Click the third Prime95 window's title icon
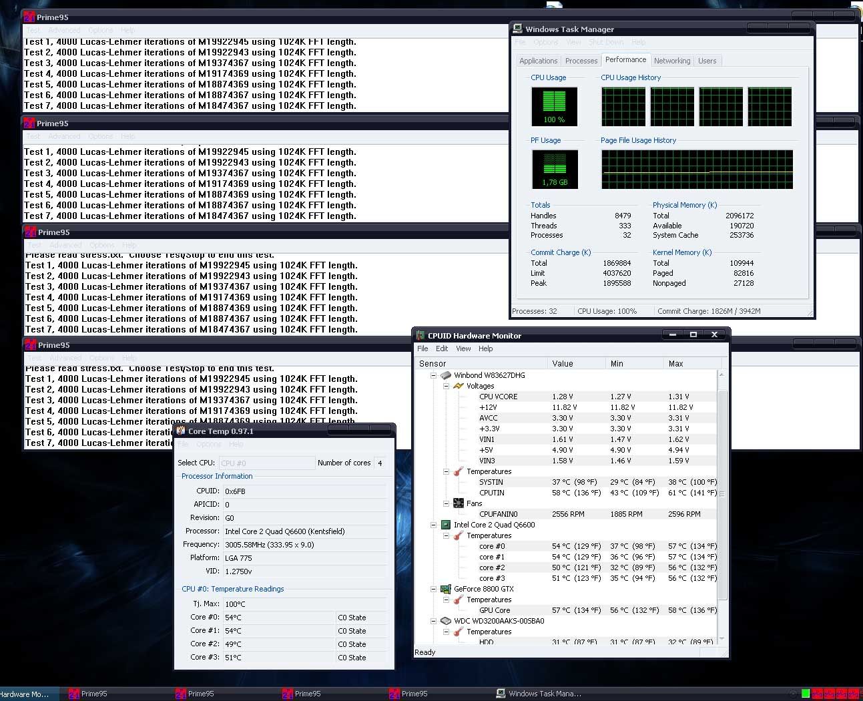The height and width of the screenshot is (701, 863). [30, 232]
